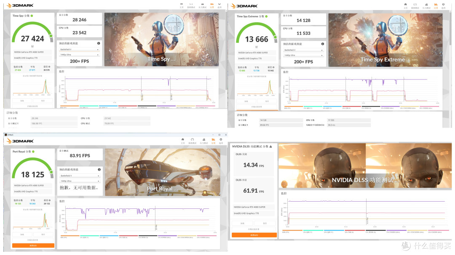455x255 pixels.
Task: Click teal CPU temperature swatch in DLSS chart legend
Action: click(x=313, y=230)
